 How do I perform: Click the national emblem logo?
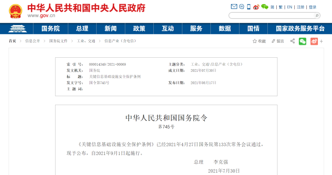15,11
